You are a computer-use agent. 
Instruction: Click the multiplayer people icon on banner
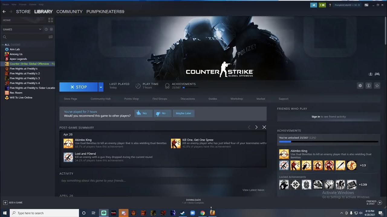(370, 74)
